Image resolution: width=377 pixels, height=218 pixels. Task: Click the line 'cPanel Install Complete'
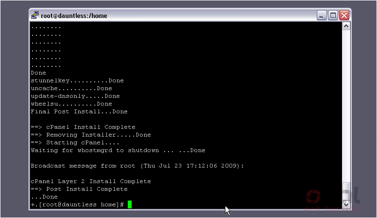pyautogui.click(x=83, y=127)
